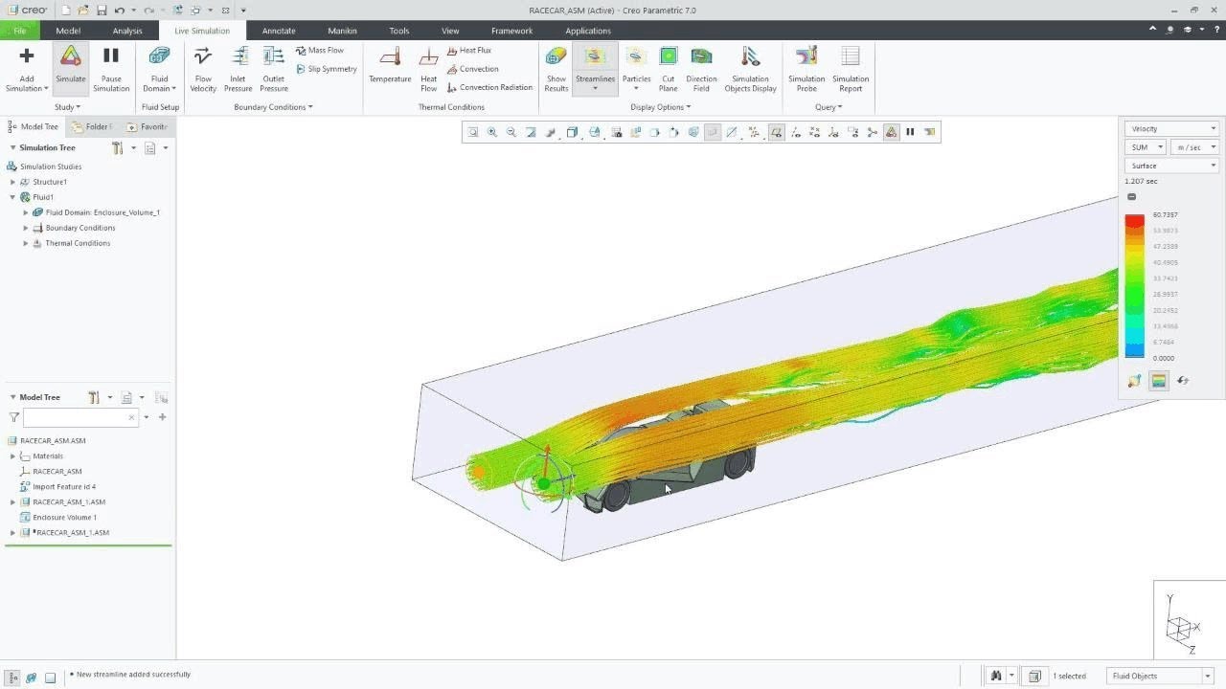Open the Fluid Domain tool
The width and height of the screenshot is (1226, 689).
[x=160, y=68]
